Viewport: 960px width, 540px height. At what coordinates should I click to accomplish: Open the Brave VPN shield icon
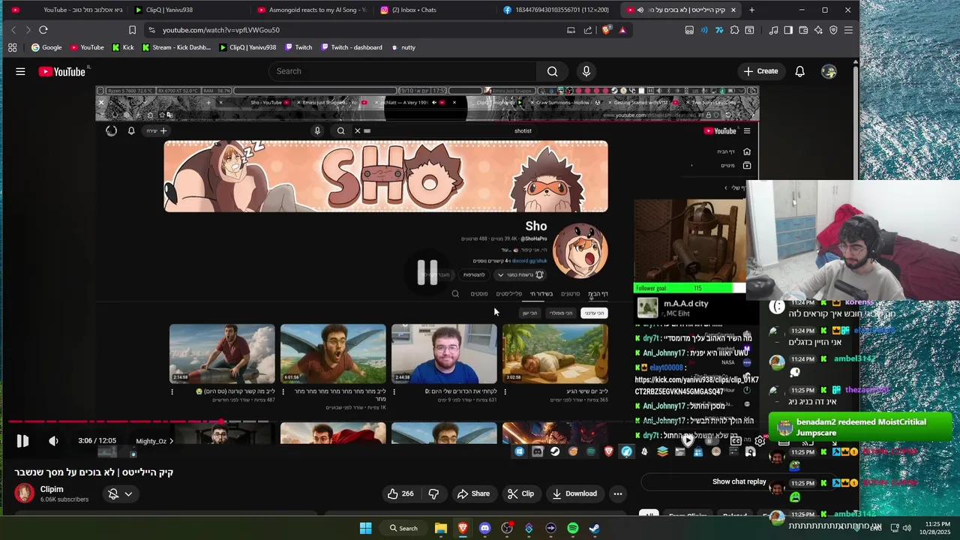pos(833,30)
